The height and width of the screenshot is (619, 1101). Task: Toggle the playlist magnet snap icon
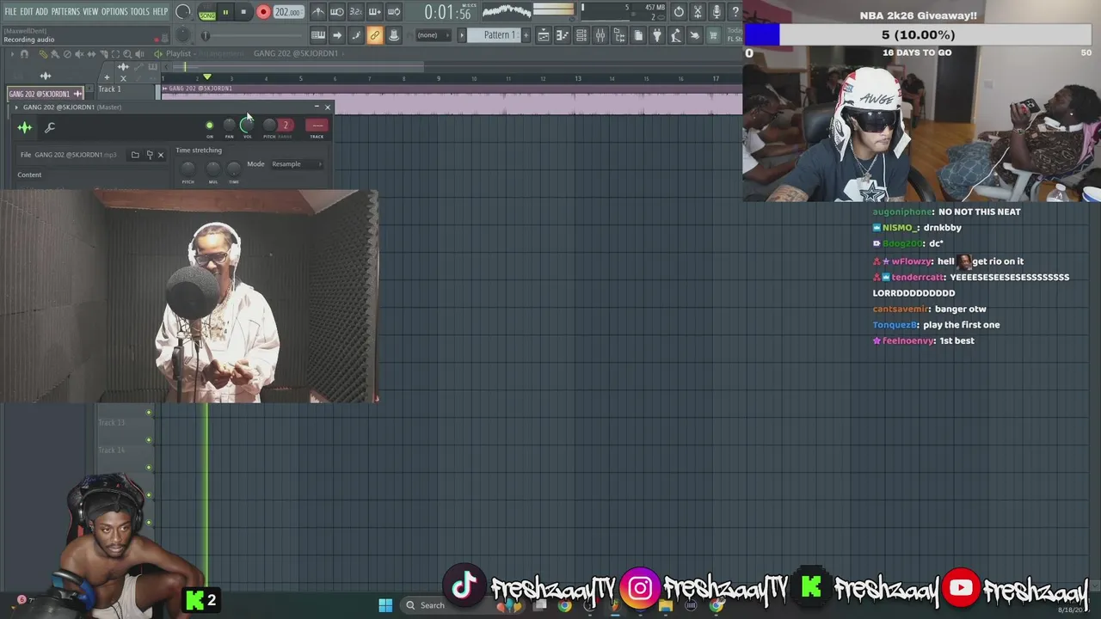pyautogui.click(x=24, y=54)
